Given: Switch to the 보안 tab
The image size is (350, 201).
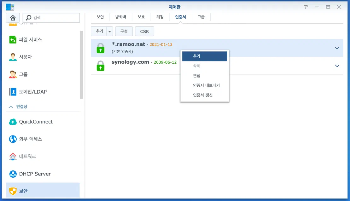Looking at the screenshot, I should tap(100, 17).
